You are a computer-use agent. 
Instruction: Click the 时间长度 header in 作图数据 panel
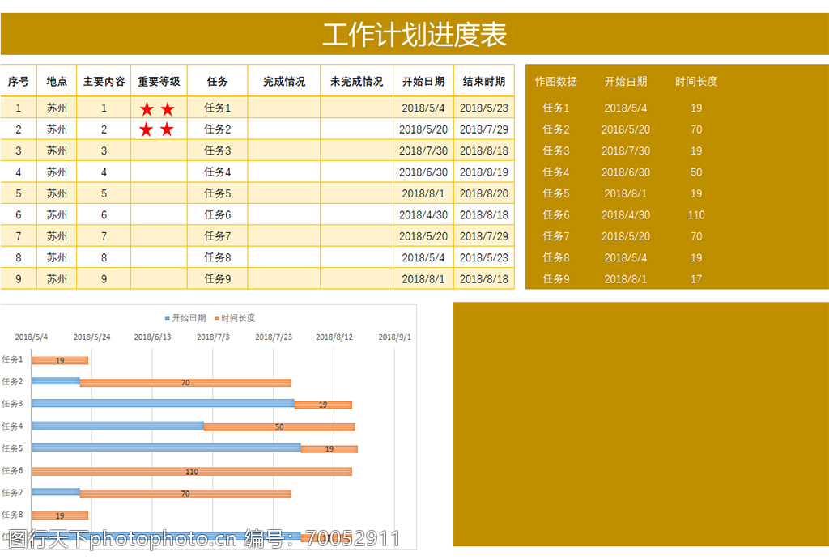[x=696, y=82]
